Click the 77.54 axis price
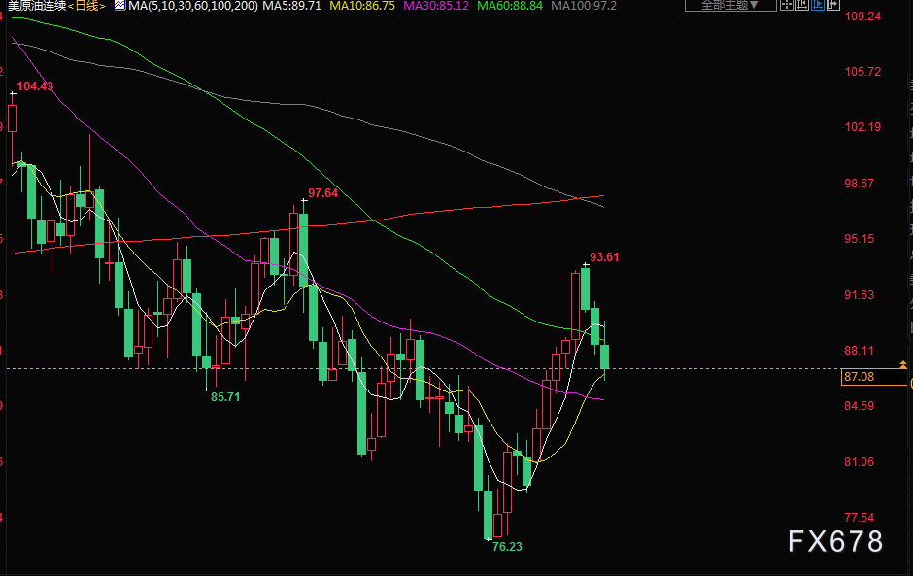The width and height of the screenshot is (913, 576). click(x=860, y=517)
